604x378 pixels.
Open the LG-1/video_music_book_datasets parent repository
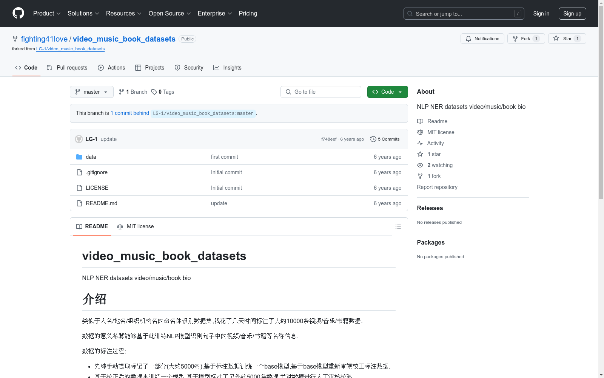(x=71, y=49)
